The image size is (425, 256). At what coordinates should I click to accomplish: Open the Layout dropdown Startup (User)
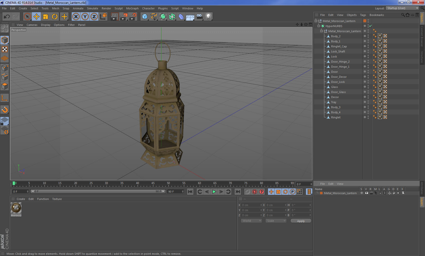[402, 8]
